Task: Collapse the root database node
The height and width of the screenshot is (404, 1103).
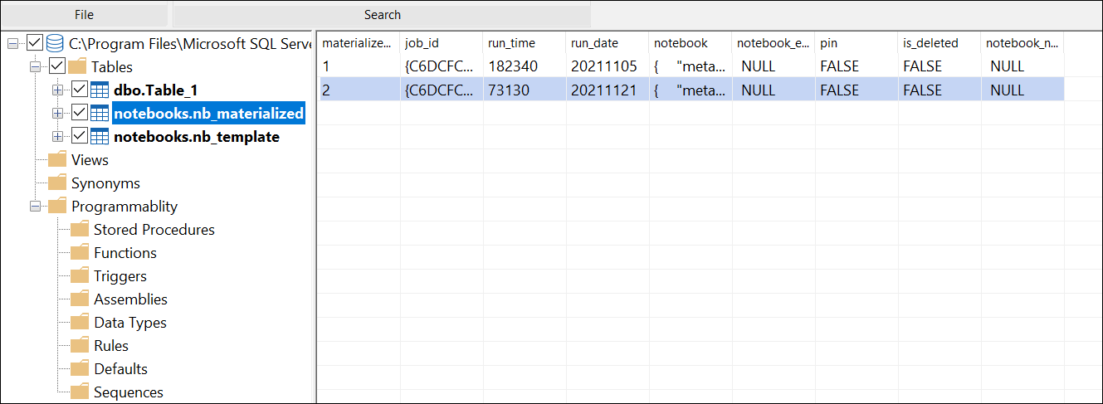Action: click(13, 43)
